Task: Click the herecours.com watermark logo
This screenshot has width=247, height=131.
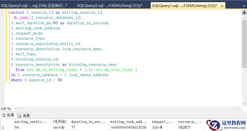Action: [x=225, y=125]
